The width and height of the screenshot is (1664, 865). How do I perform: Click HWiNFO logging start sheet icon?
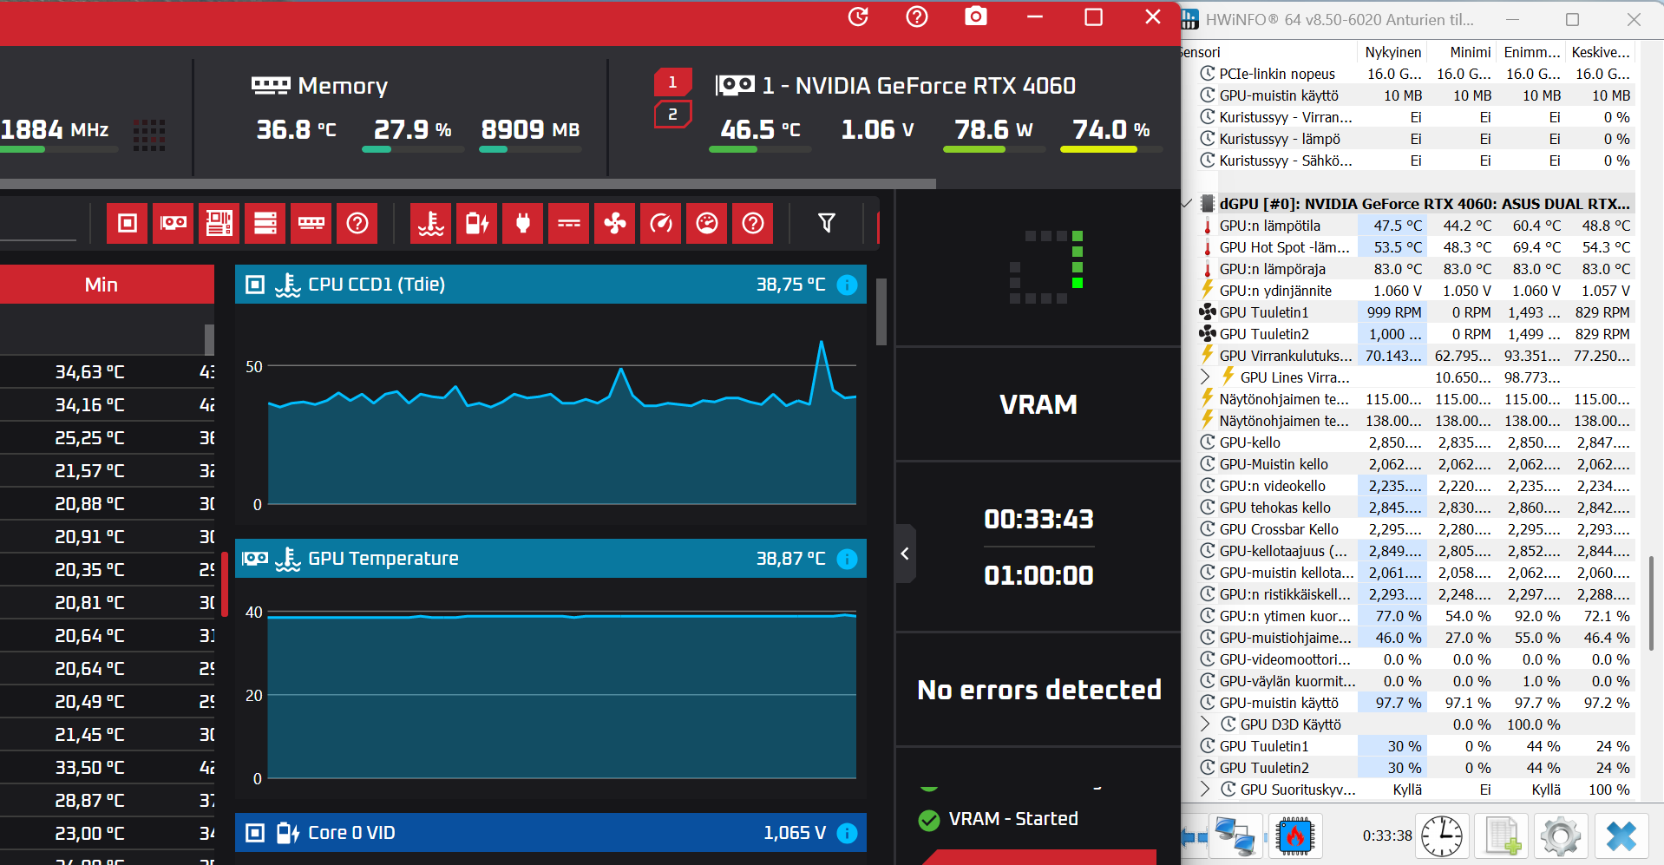pos(1502,836)
